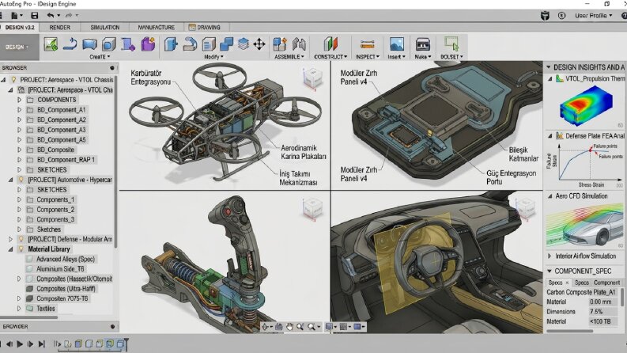
Task: Click the Sweep tool icon
Action: pos(128,44)
